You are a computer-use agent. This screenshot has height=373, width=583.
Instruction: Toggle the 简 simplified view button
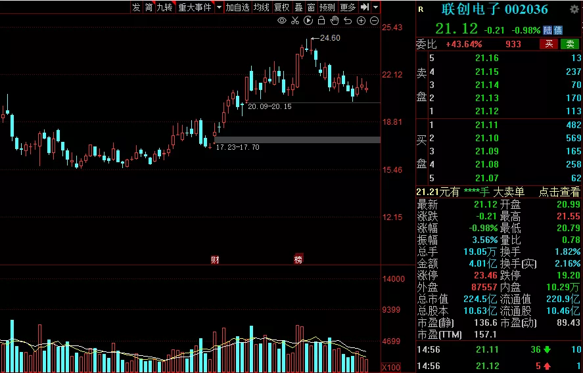149,7
